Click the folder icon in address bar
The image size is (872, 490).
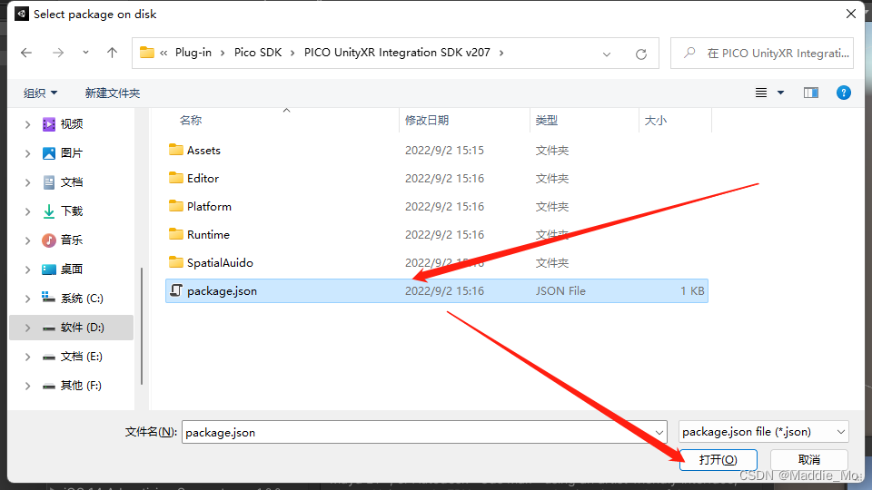pos(147,53)
